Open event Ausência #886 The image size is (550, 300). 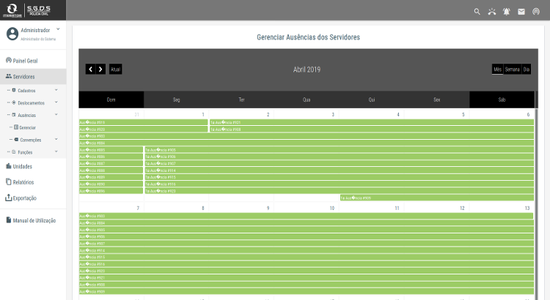pyautogui.click(x=111, y=157)
